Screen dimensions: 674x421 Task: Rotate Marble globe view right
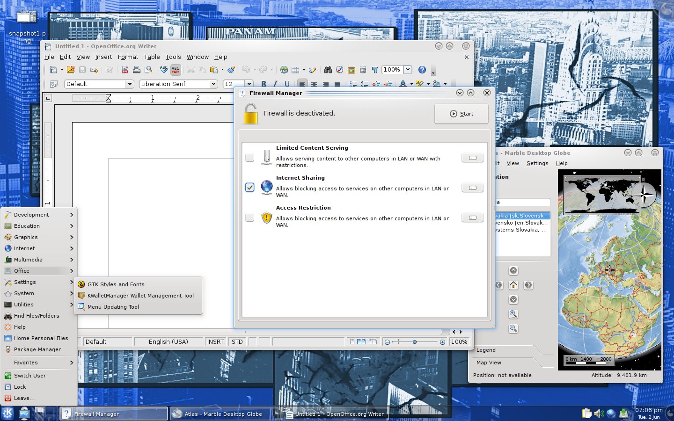coord(528,285)
